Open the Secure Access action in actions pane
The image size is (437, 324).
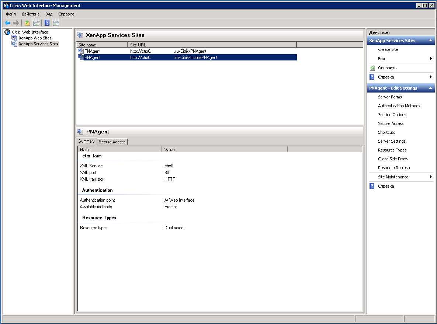click(x=391, y=123)
